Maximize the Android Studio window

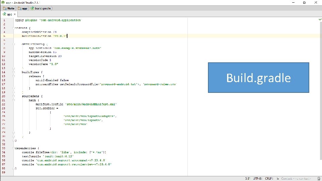coord(304,3)
